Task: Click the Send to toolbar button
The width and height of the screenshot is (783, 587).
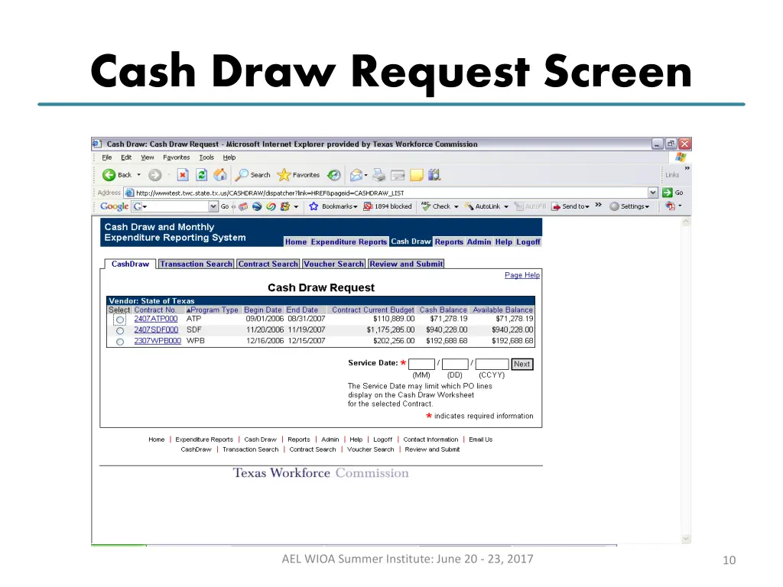Action: click(x=570, y=206)
